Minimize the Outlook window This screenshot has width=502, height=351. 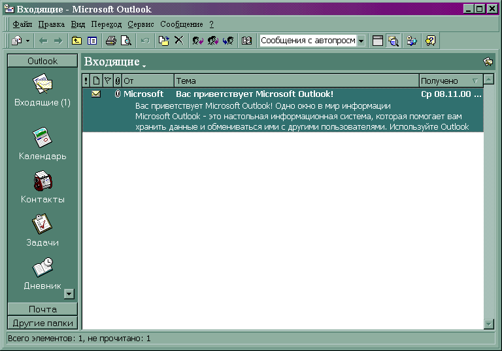469,9
